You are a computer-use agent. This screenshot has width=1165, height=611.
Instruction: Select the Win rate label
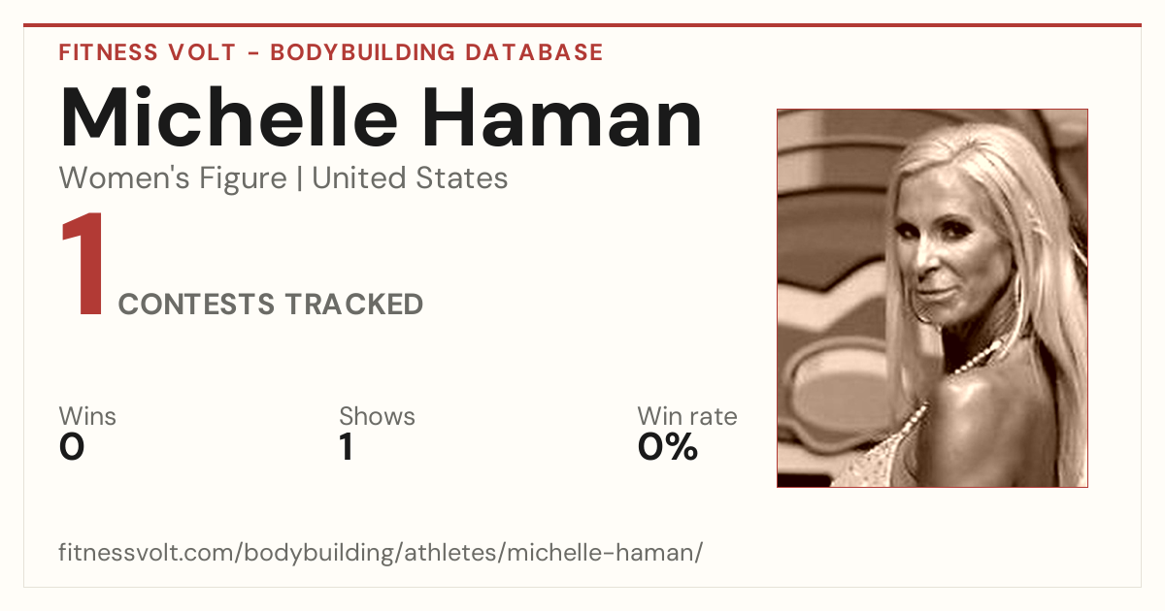pyautogui.click(x=687, y=417)
